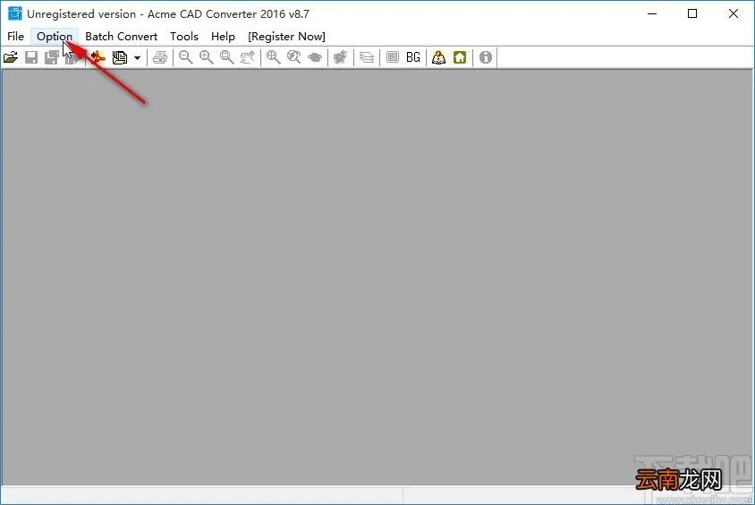Click the Acme CAD Converter title icon

[15, 13]
